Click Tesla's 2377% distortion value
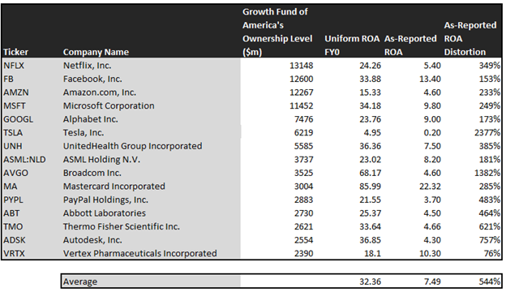 point(487,132)
